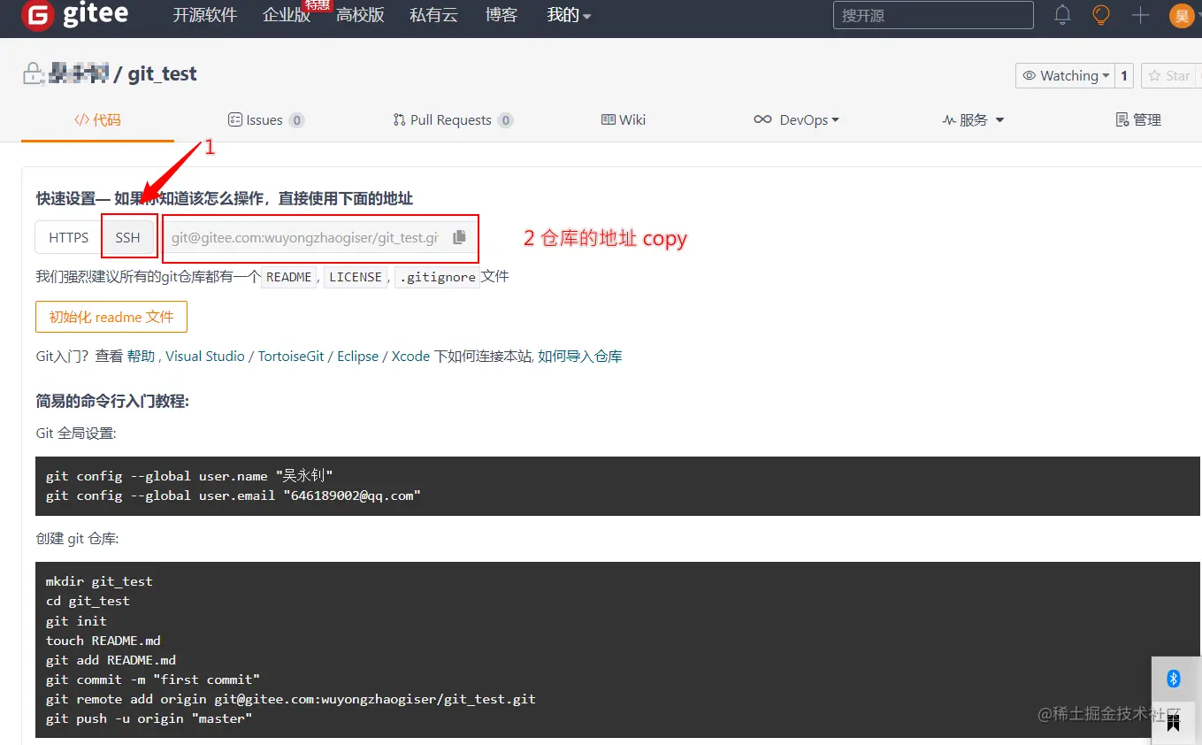The height and width of the screenshot is (745, 1202).
Task: Switch to the Issues tab
Action: pyautogui.click(x=266, y=119)
